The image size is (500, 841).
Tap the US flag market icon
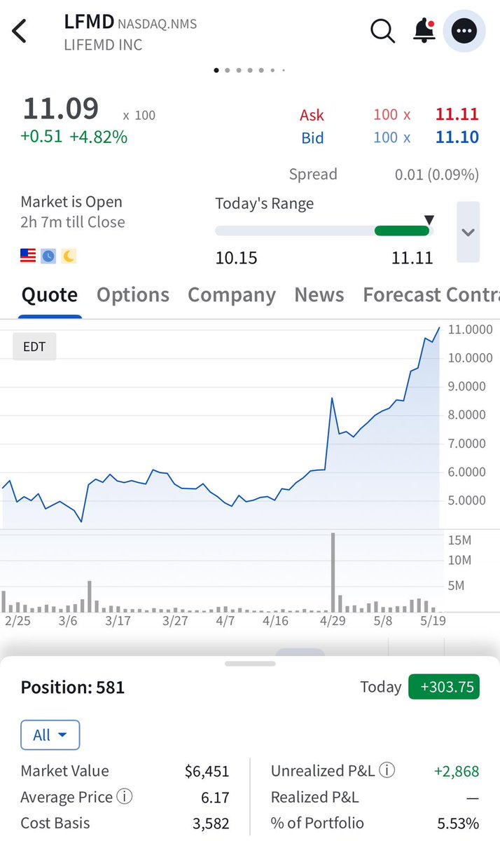28,256
